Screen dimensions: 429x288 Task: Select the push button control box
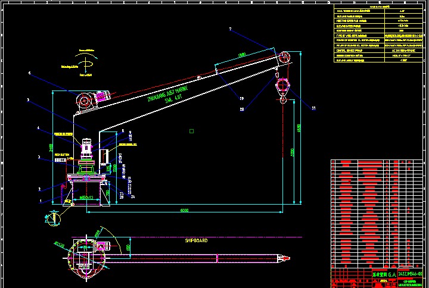point(60,159)
